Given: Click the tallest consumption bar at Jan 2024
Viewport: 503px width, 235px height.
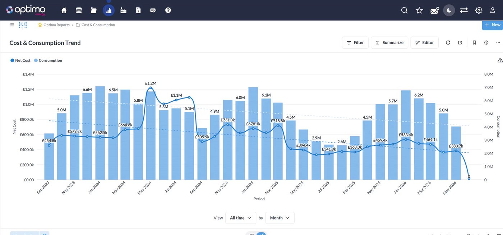Looking at the screenshot, I should (x=100, y=133).
